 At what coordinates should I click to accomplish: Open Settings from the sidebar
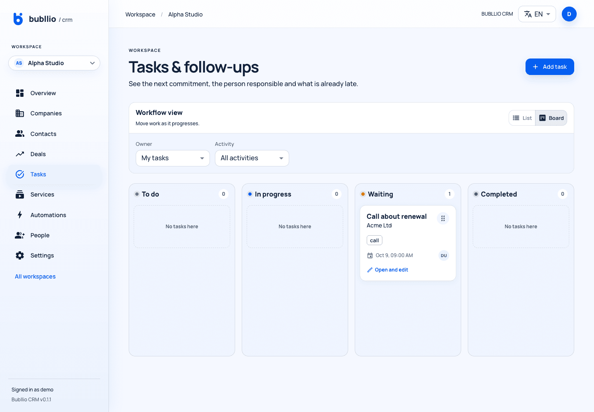click(54, 255)
